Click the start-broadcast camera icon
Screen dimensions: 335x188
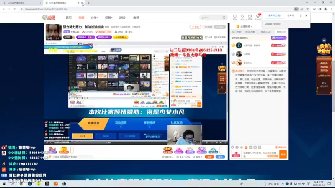250,17
